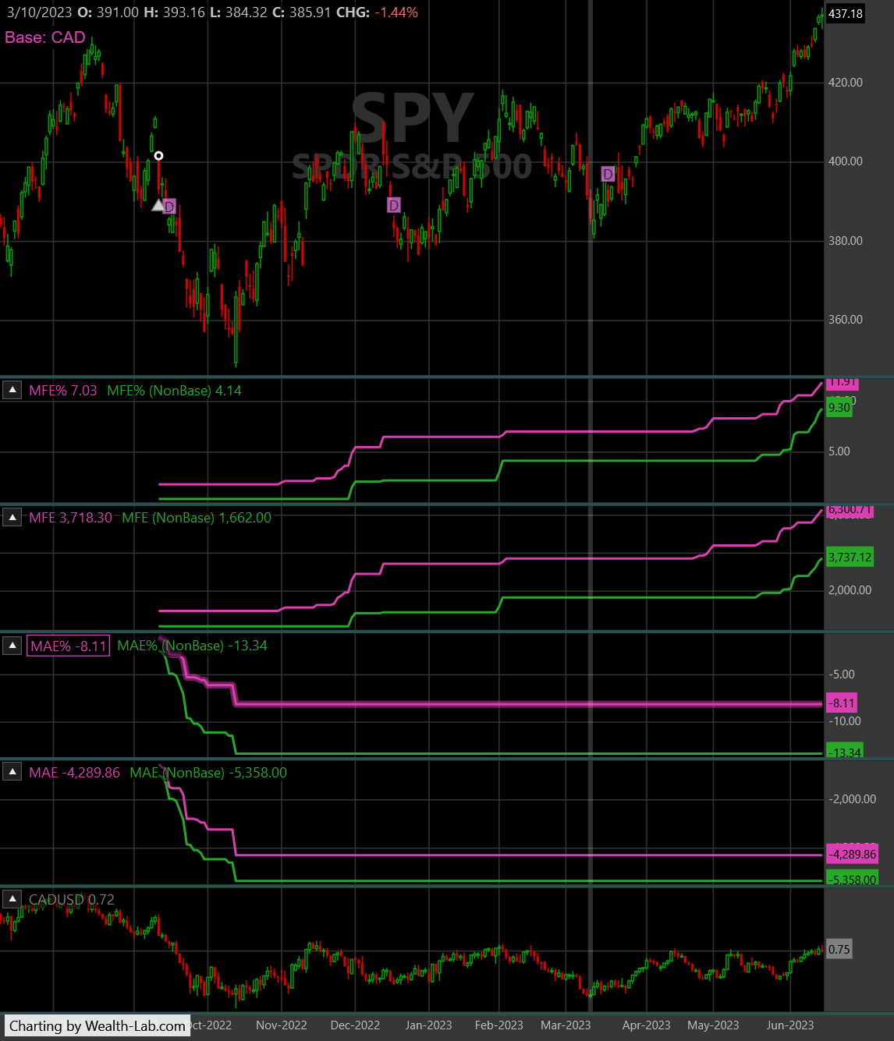Click the Base: CAD label
The height and width of the screenshot is (1041, 894).
(x=45, y=37)
